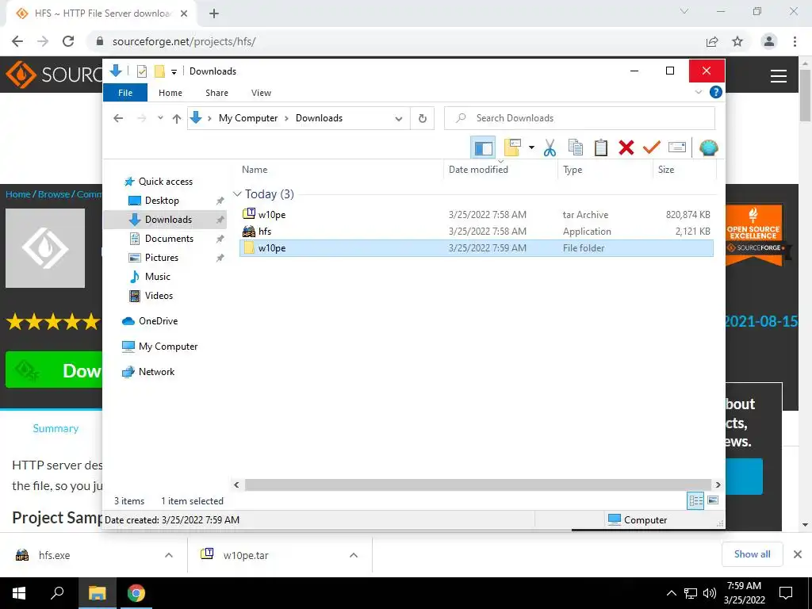
Task: Close the Chrome downloads bar
Action: pyautogui.click(x=798, y=554)
